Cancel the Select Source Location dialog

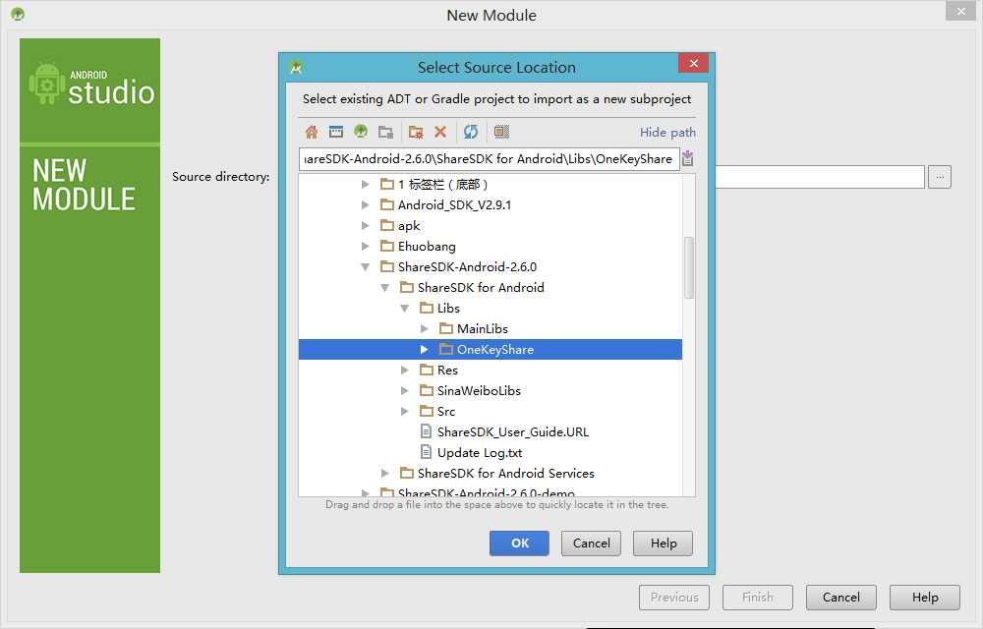pyautogui.click(x=591, y=543)
